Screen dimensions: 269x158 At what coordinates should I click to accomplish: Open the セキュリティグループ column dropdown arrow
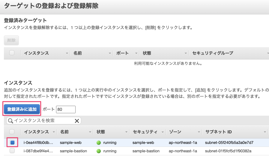point(267,53)
